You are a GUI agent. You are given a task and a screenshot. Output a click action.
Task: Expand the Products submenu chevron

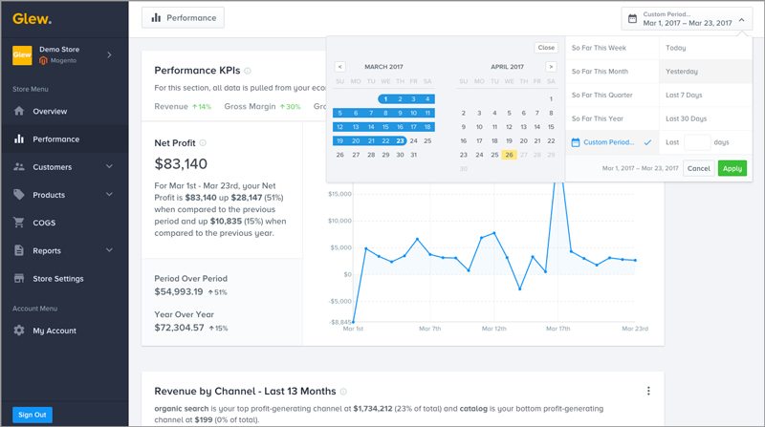pos(109,194)
